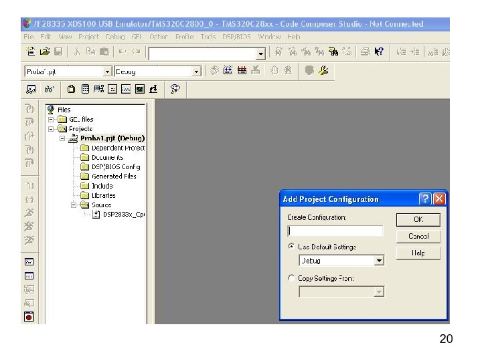Click the Rebuild All icon

pos(242,71)
